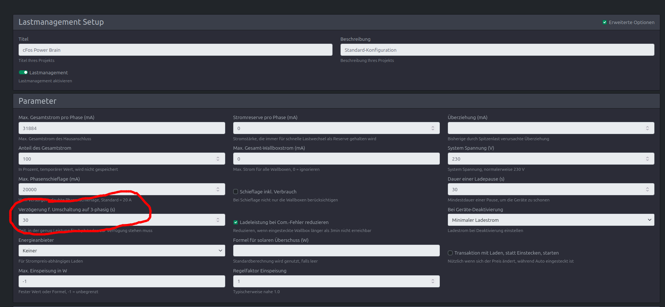The width and height of the screenshot is (665, 307).
Task: Click Max. Gesamtstrom pro Phase field
Action: coord(122,128)
